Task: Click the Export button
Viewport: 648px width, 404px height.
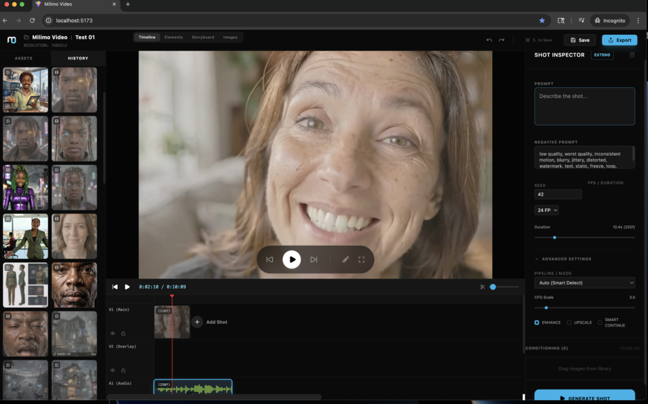Action: [x=619, y=40]
